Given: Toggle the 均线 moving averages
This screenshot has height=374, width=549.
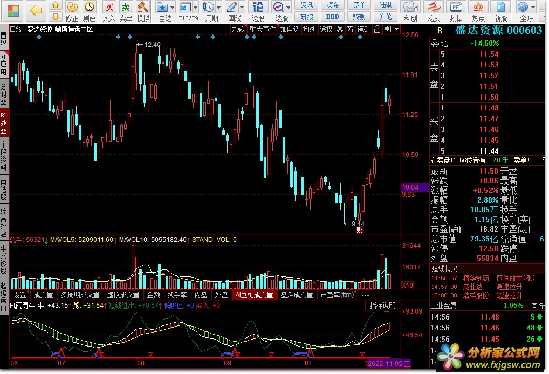Looking at the screenshot, I should coord(310,30).
